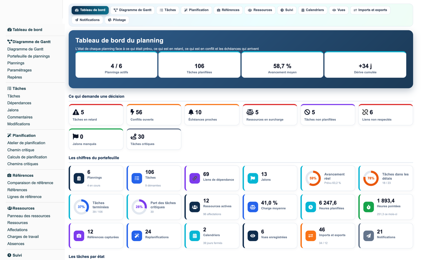Click the orange arrows icon on Imports et exports tile
Image resolution: width=421 pixels, height=260 pixels.
tap(310, 236)
